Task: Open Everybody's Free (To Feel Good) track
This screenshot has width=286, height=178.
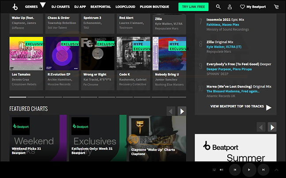Action: pos(239,64)
